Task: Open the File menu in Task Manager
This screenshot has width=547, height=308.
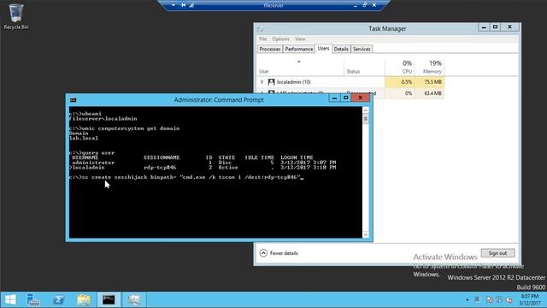Action: point(262,38)
